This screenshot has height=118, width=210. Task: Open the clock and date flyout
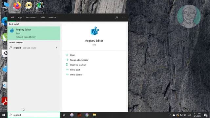pos(197,115)
